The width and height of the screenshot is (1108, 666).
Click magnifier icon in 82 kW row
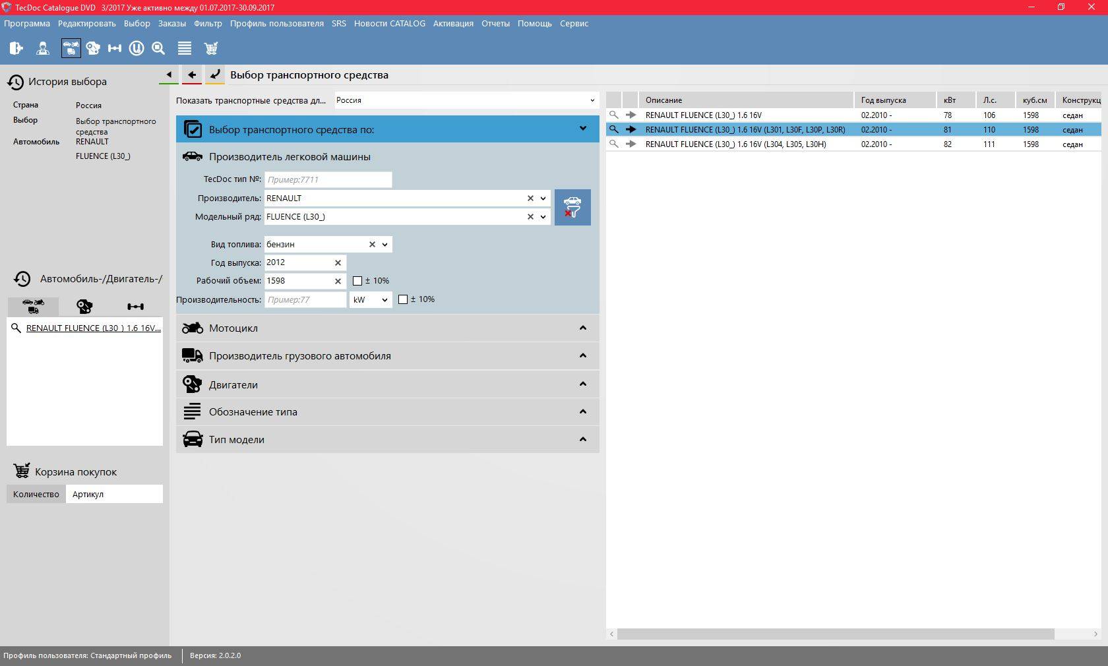[x=614, y=144]
